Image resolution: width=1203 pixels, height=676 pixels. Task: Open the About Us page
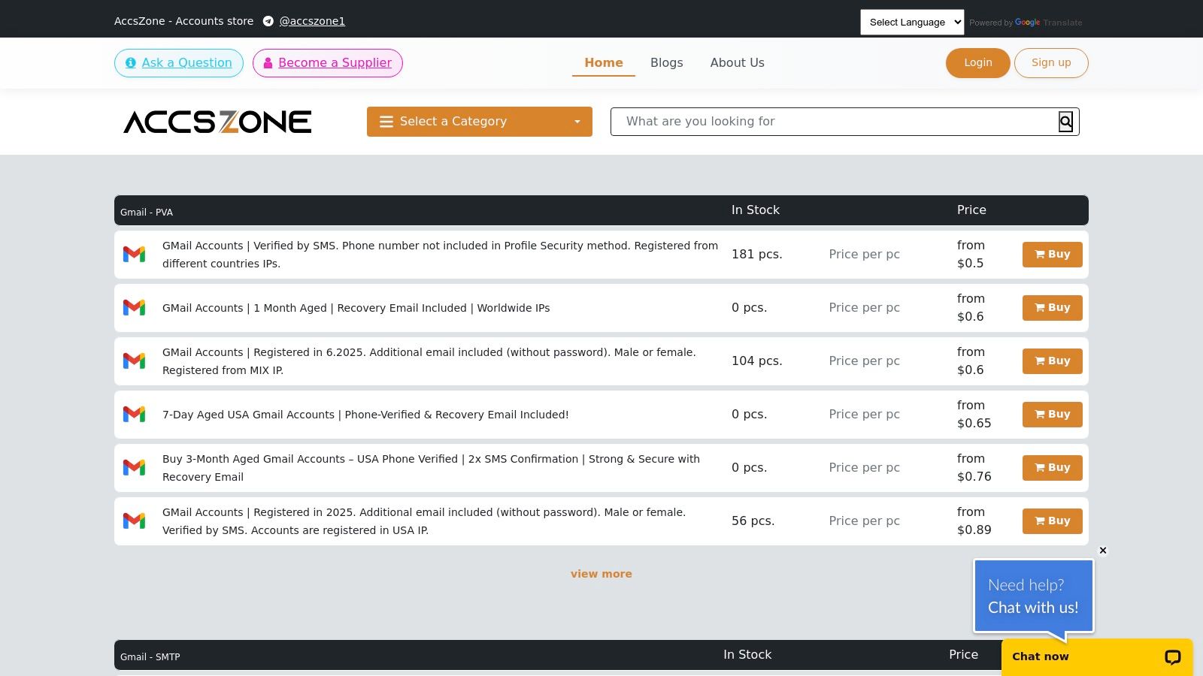738,63
